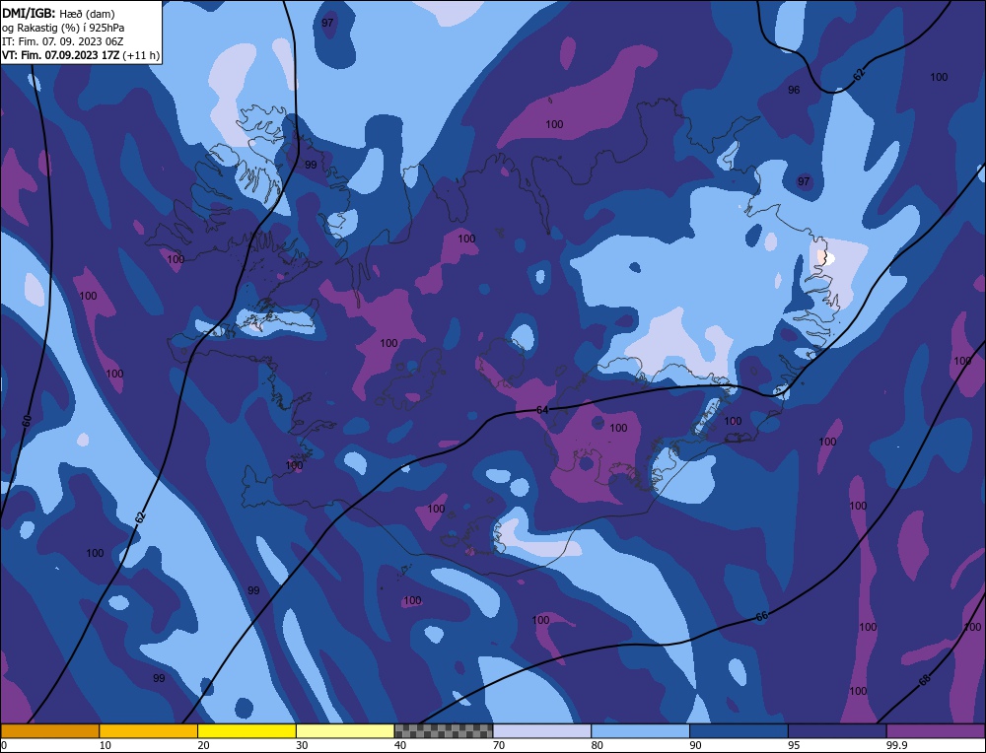Click the checkered gray 40–70 legend swatch

click(x=444, y=730)
